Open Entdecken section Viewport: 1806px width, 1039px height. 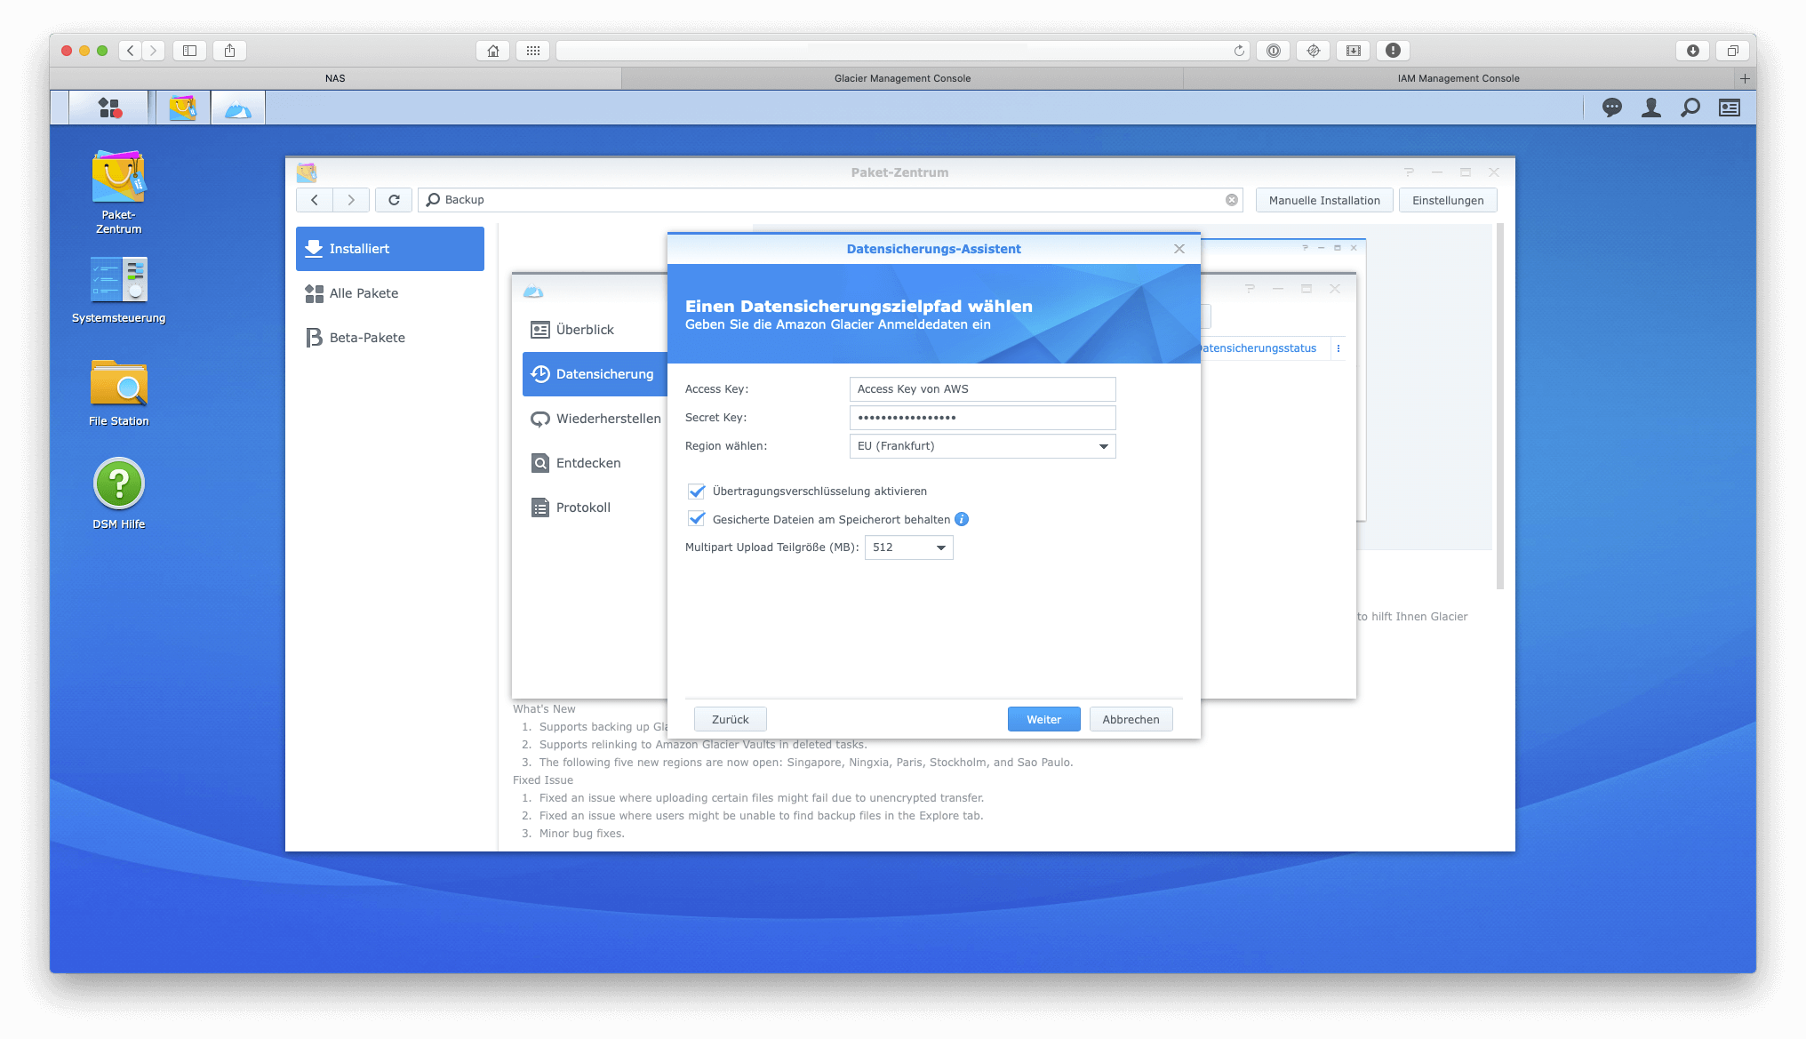pos(595,463)
